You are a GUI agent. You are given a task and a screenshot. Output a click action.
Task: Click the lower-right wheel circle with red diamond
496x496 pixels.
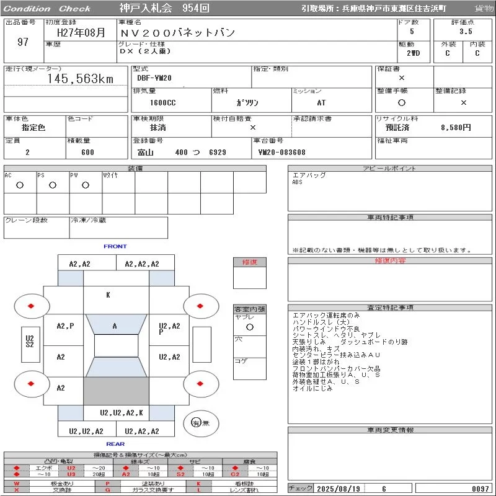(201, 384)
